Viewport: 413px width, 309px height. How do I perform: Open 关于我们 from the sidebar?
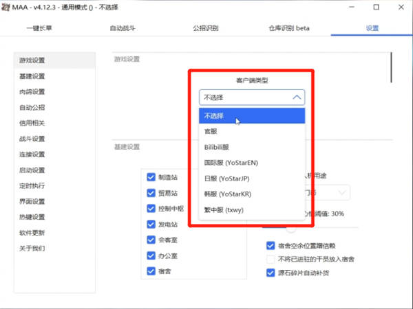(32, 249)
